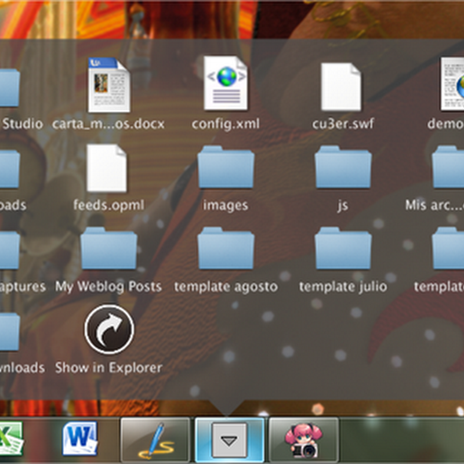Open the config.xml file
This screenshot has width=464, height=464.
tap(226, 84)
